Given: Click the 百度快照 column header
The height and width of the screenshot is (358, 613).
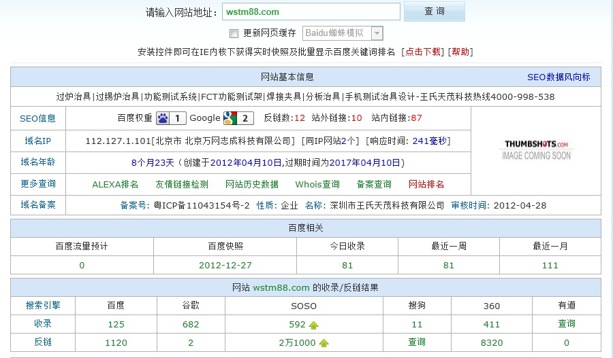Looking at the screenshot, I should (x=225, y=247).
